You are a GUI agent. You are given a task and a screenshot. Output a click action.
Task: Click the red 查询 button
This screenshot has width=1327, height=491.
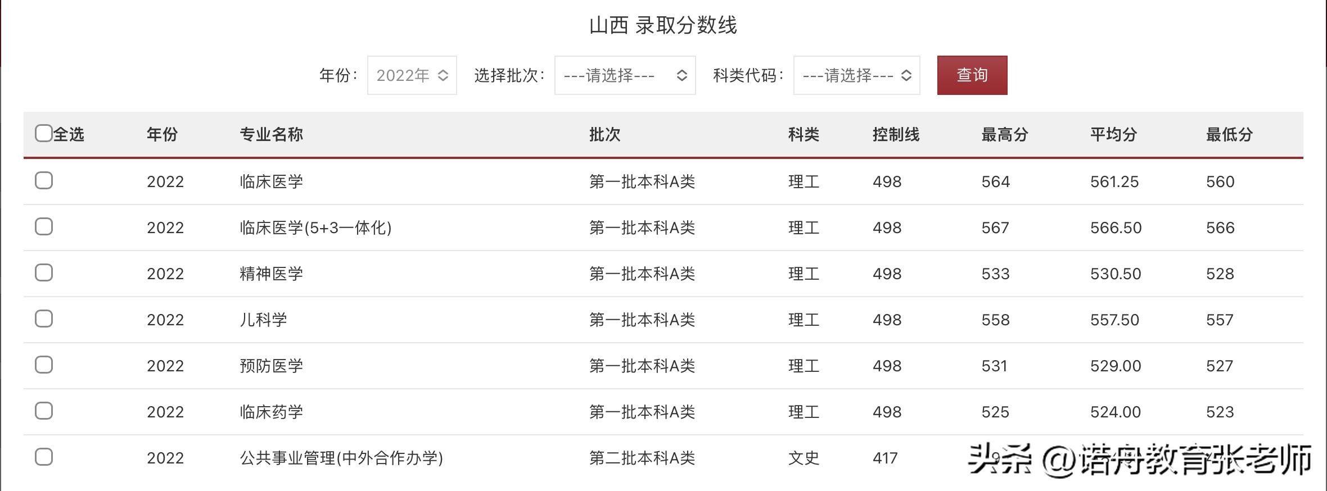[x=972, y=75]
